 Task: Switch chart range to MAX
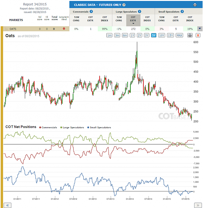(179, 35)
